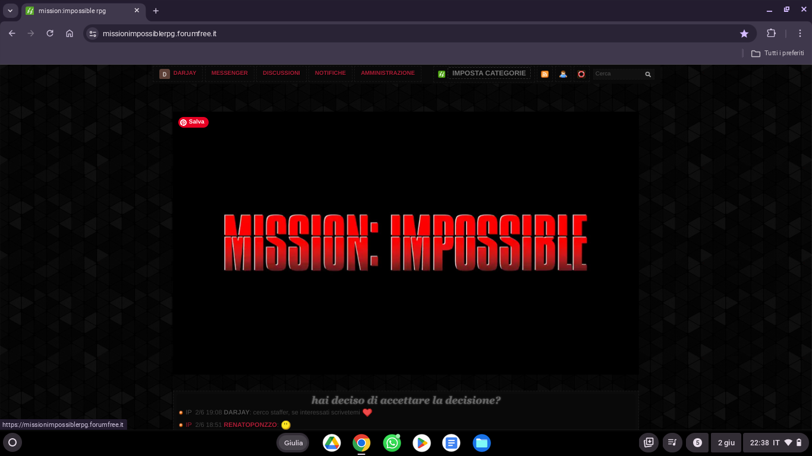Viewport: 812px width, 456px height.
Task: Toggle the bookmark star
Action: [744, 34]
